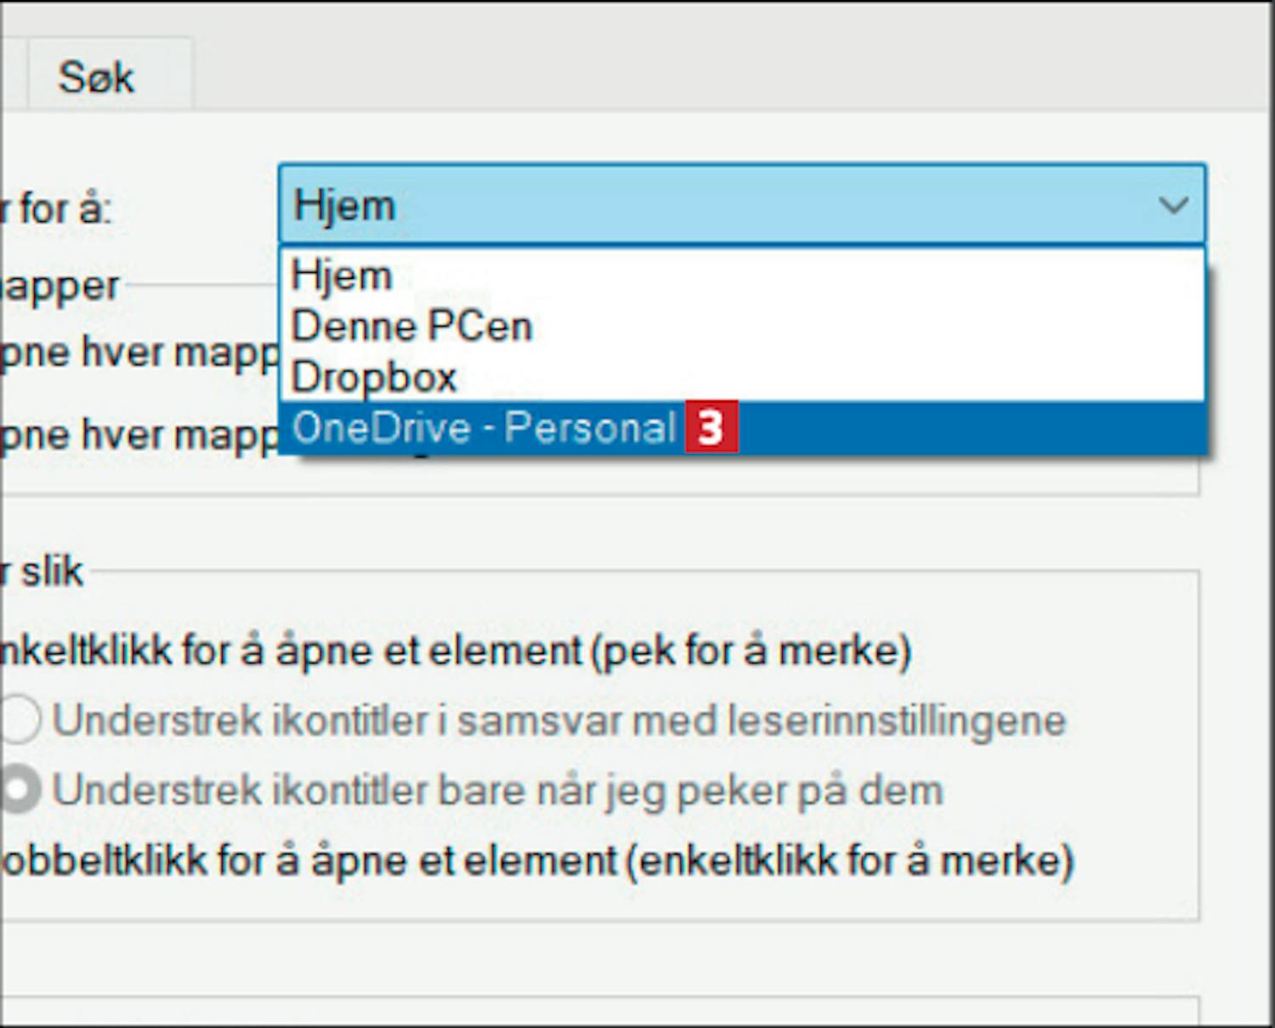Select the second 'pne hver mappe' option

pos(139,434)
